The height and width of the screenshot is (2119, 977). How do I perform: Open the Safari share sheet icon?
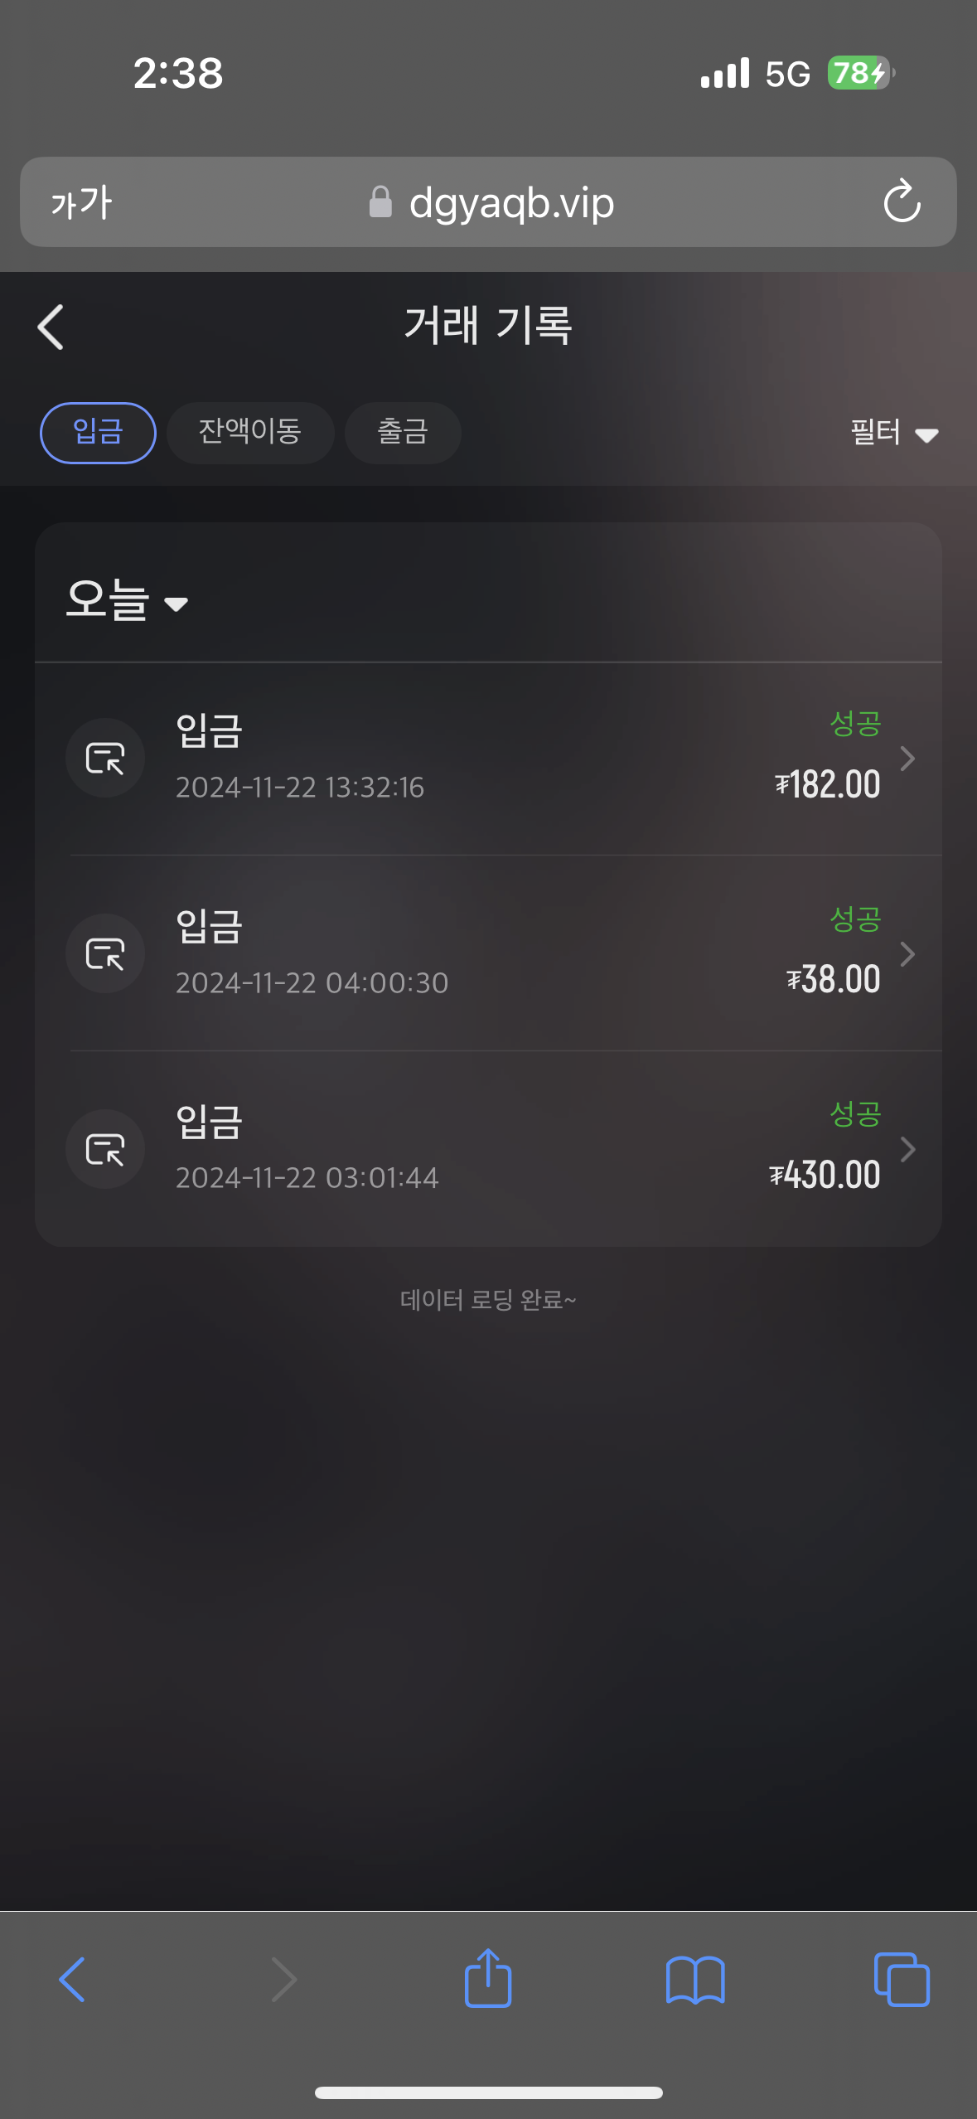[x=488, y=1978]
